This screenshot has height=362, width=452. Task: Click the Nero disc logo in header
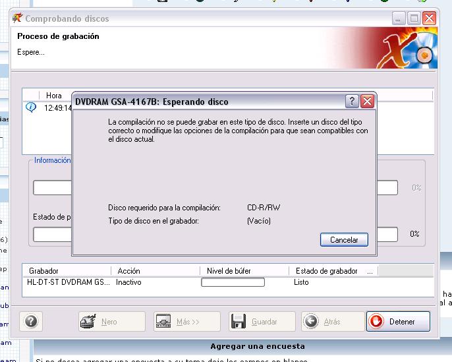(x=408, y=49)
